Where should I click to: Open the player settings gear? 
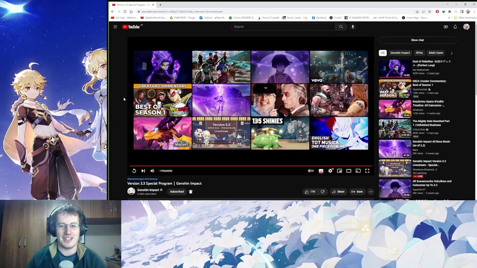(x=330, y=171)
